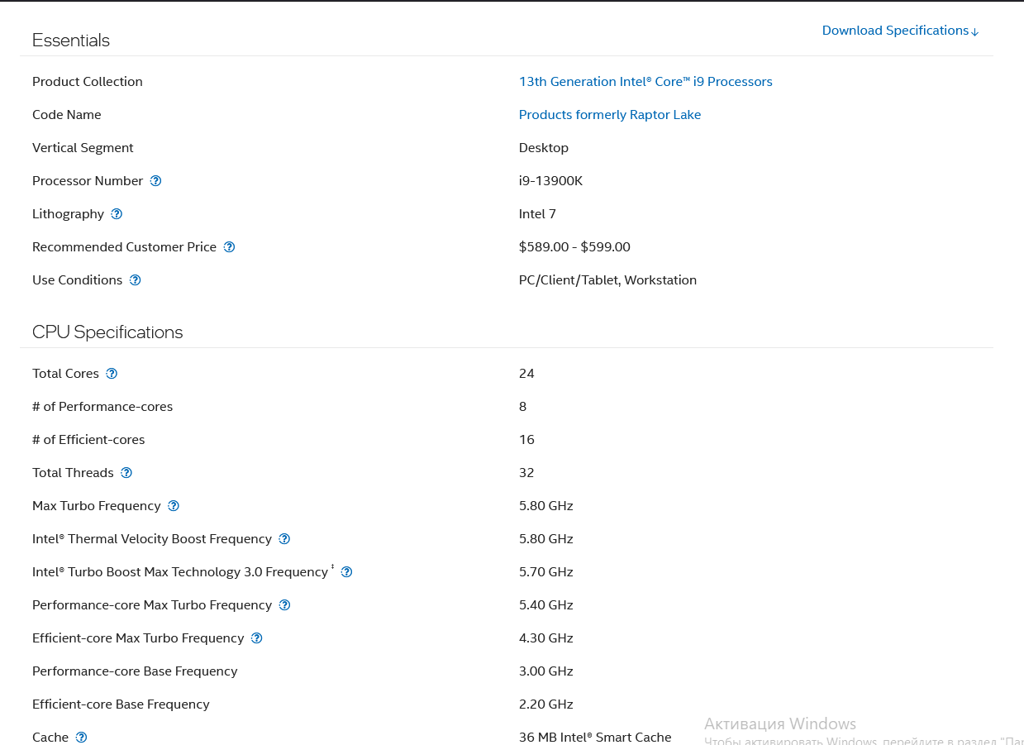Open Turbo Boost Max Technology 3.0 help icon

[x=346, y=572]
